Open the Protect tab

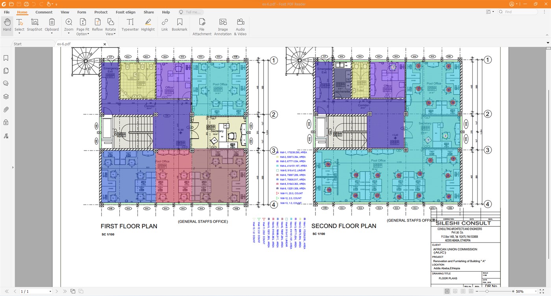101,12
